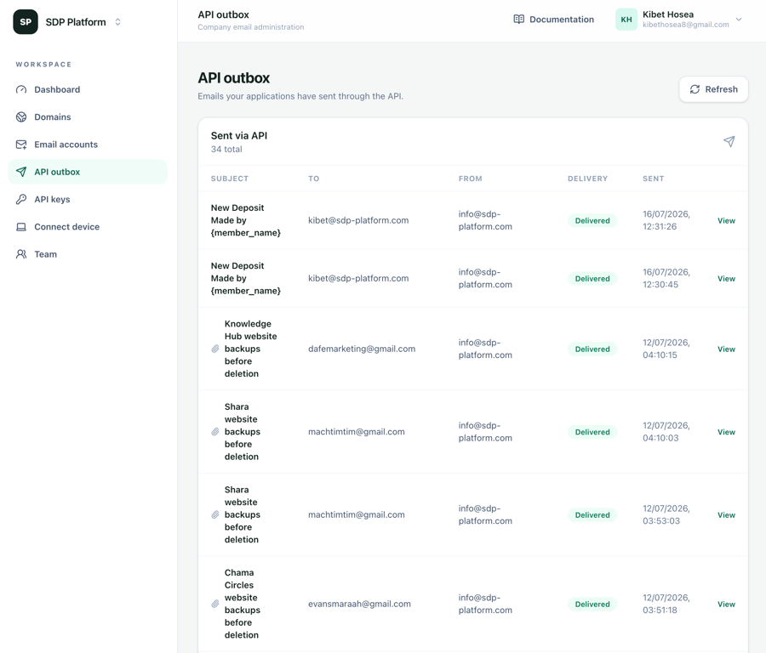The height and width of the screenshot is (653, 766).
Task: Click the KH user avatar
Action: (x=626, y=20)
